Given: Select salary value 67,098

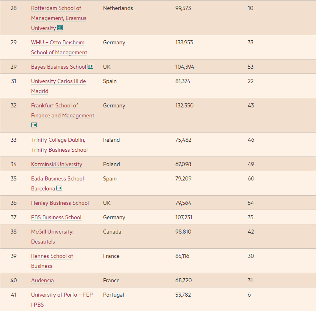Looking at the screenshot, I should click(x=183, y=164).
